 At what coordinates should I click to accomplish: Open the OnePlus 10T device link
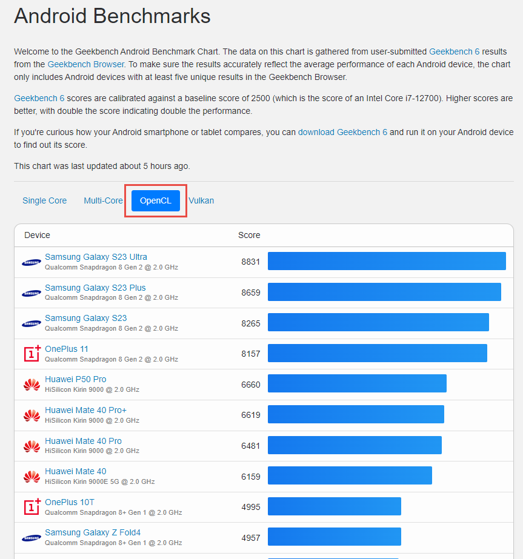click(x=70, y=502)
